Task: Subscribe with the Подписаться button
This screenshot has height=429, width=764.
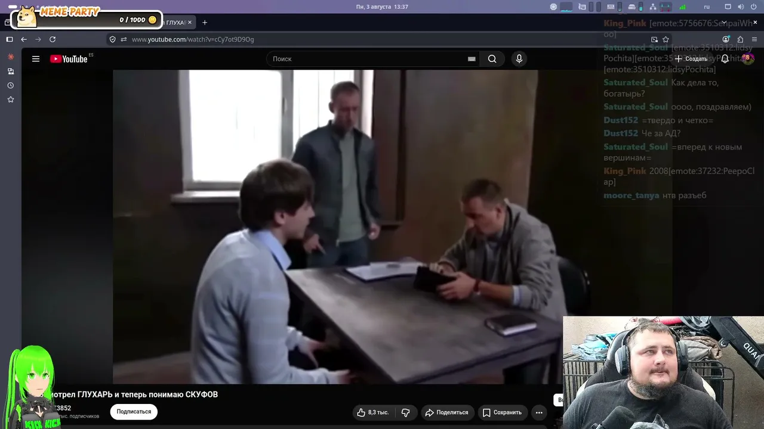Action: [134, 412]
